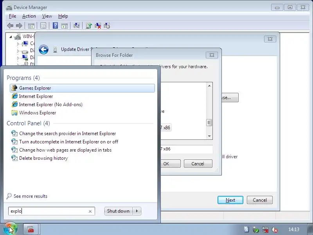The height and width of the screenshot is (235, 313).
Task: Click Update Driver Software toolbar icon
Action: tap(89, 25)
